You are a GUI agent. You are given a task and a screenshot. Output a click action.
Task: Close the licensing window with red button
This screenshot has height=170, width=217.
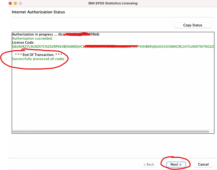pos(10,3)
